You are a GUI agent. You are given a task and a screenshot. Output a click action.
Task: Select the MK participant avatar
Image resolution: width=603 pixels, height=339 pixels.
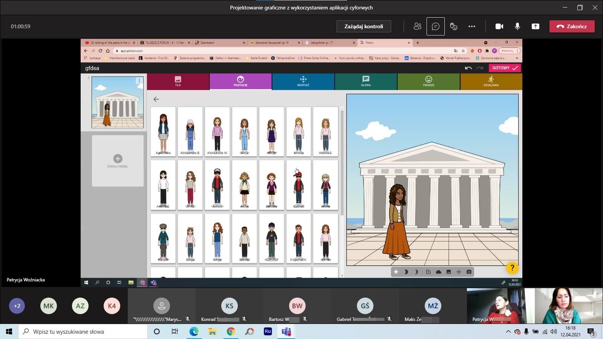[49, 306]
